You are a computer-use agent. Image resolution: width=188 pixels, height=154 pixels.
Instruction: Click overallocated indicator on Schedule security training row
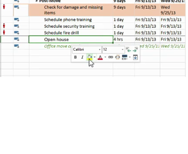click(x=4, y=26)
